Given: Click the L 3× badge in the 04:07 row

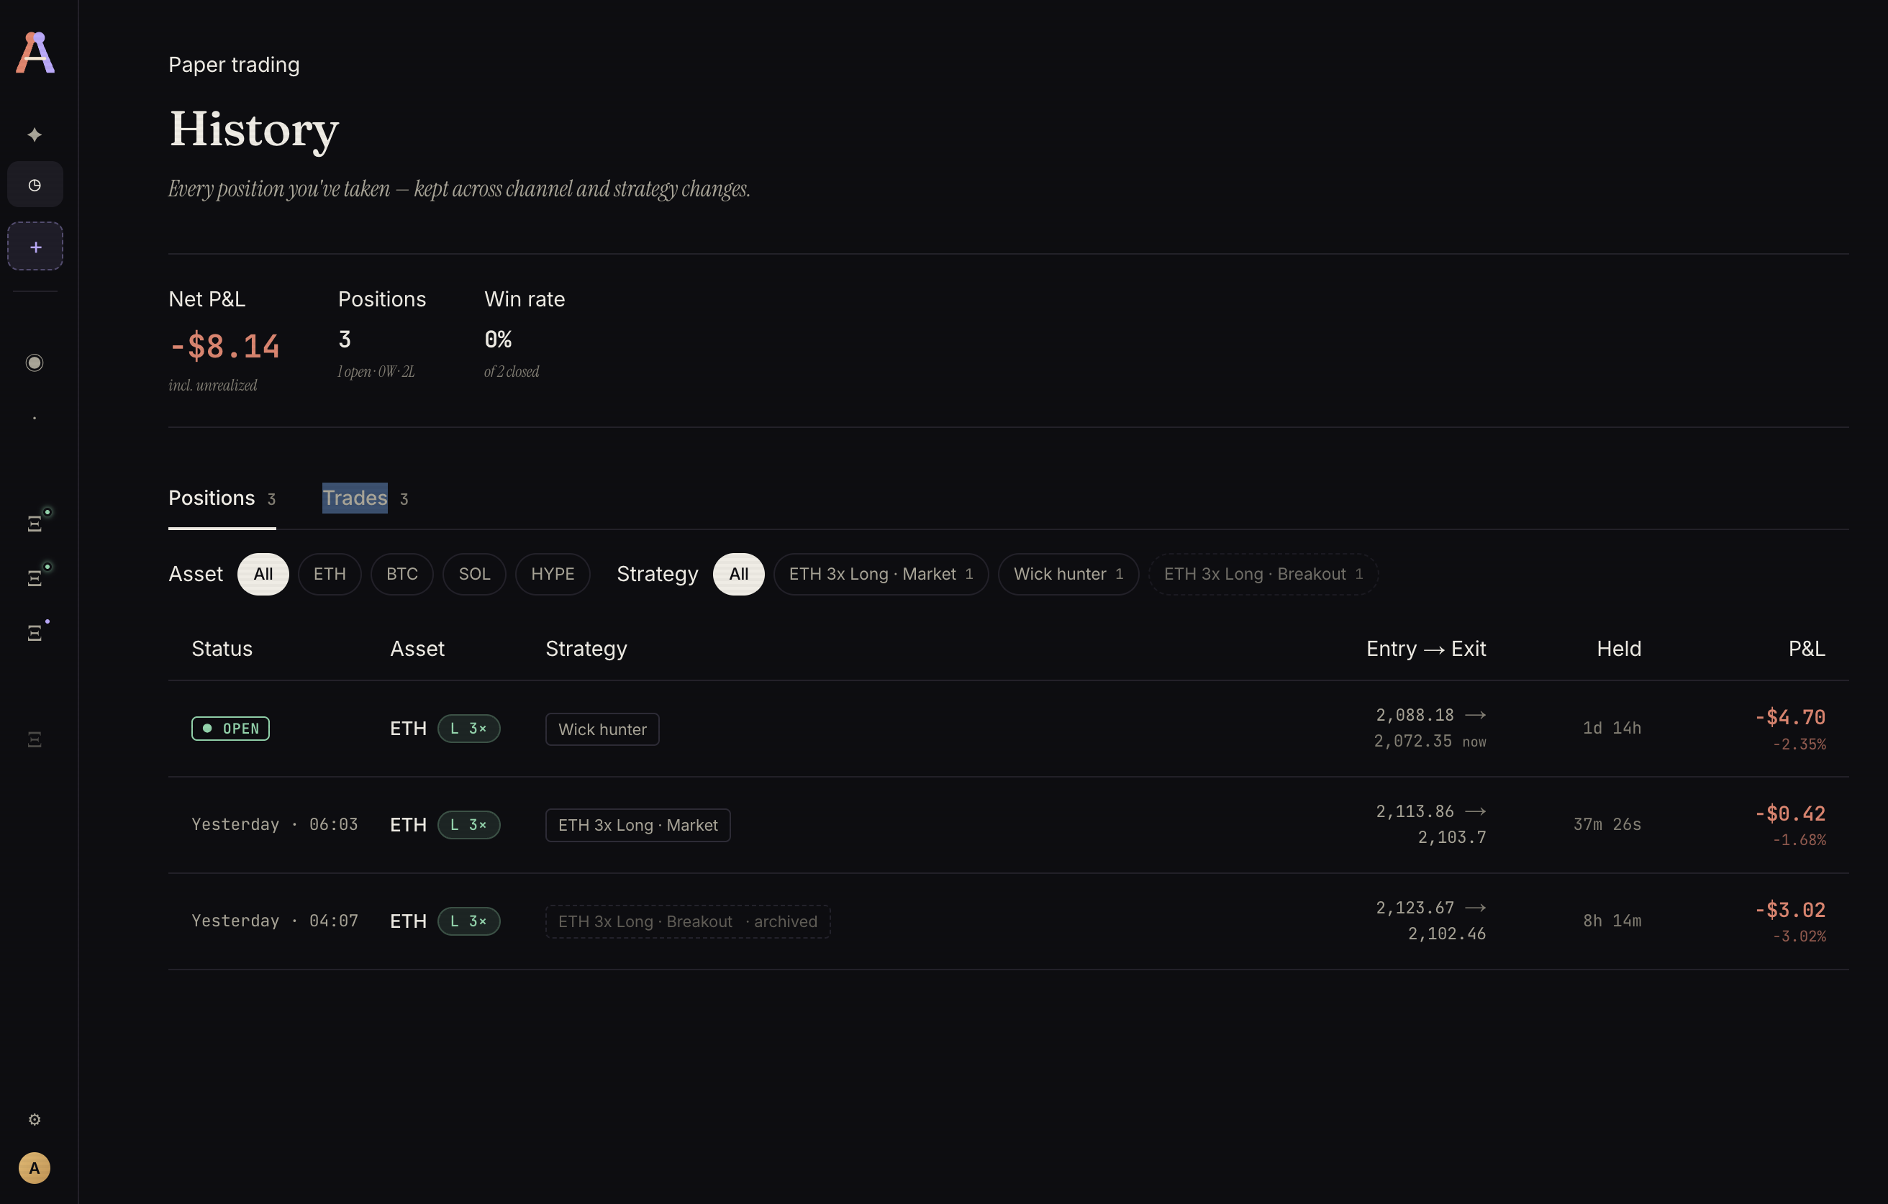Looking at the screenshot, I should (469, 921).
